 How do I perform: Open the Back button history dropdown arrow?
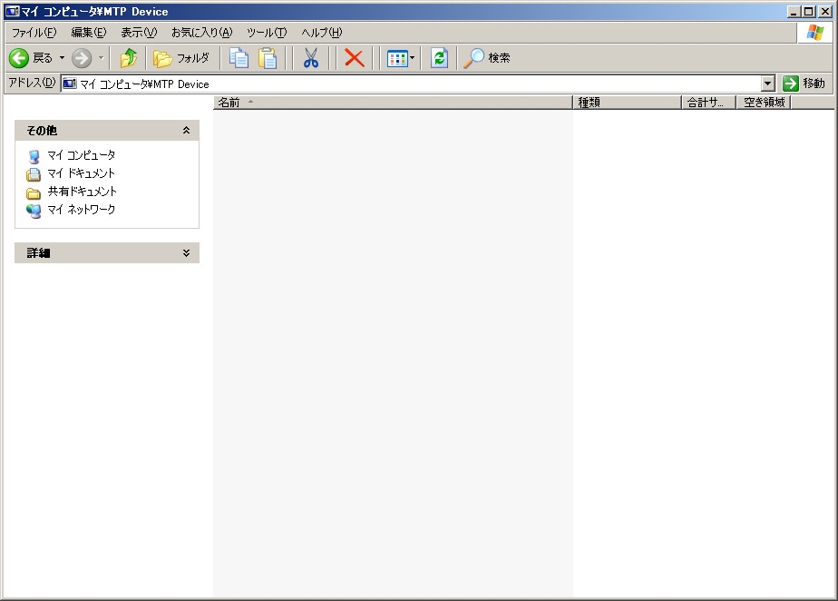coord(62,58)
